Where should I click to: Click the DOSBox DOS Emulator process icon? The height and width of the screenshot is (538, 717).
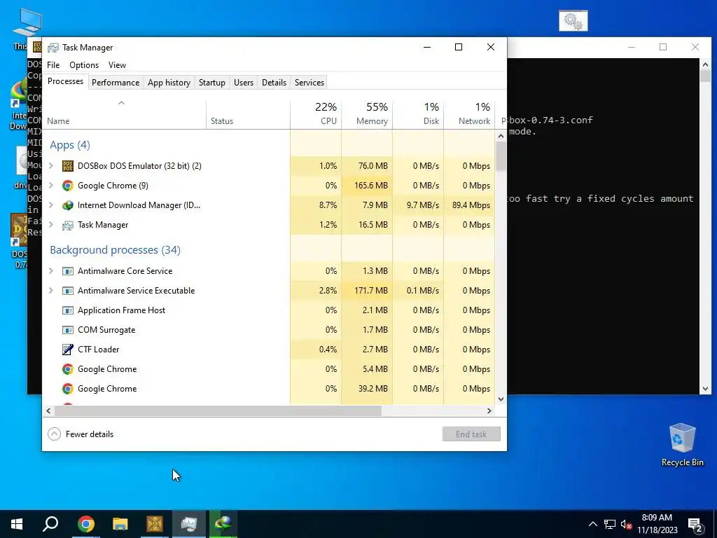tap(68, 165)
